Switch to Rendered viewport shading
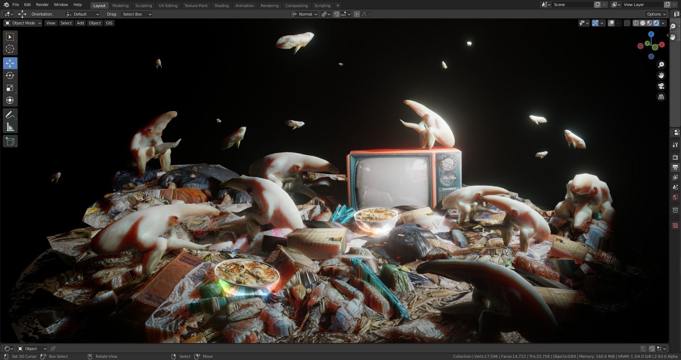 [656, 23]
